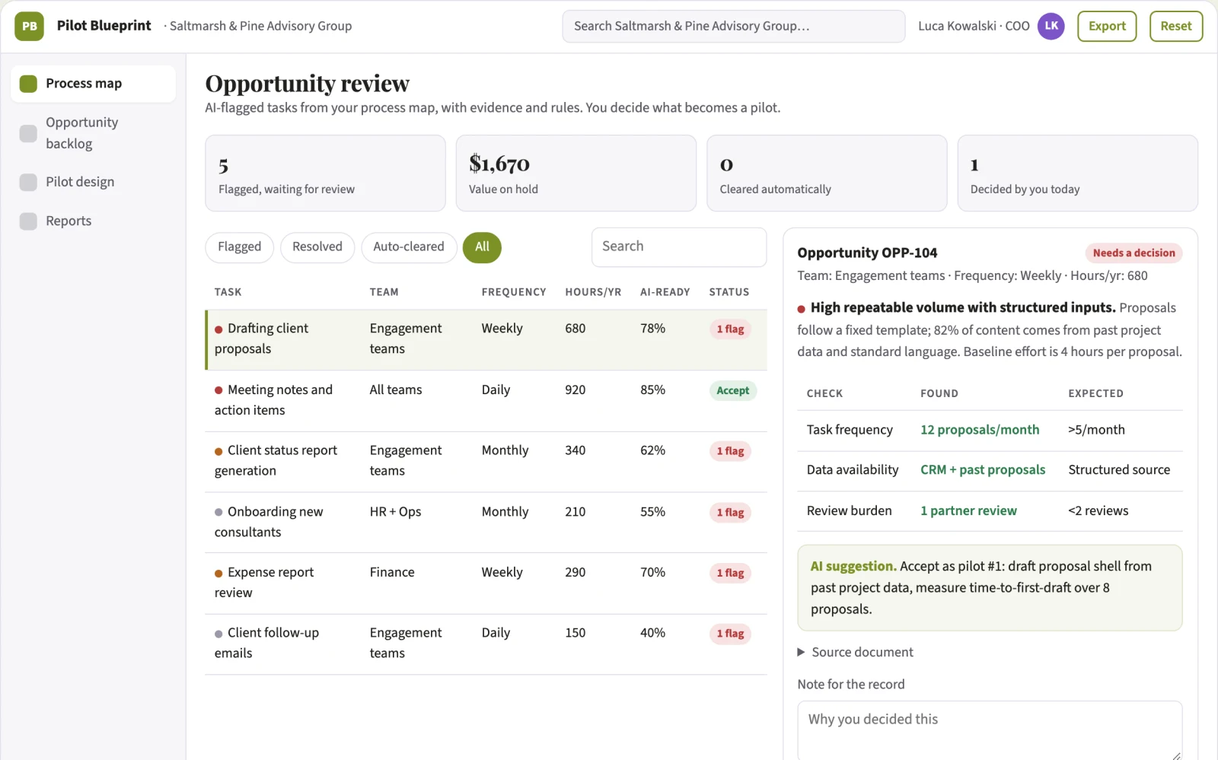Click the Export button
This screenshot has height=760, width=1218.
click(x=1107, y=26)
